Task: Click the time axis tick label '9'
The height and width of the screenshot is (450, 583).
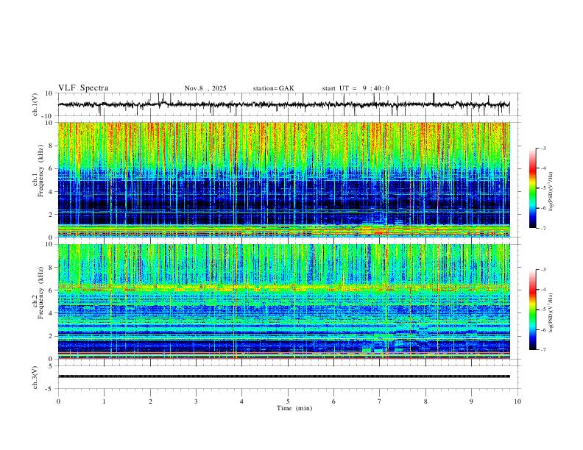Action: pyautogui.click(x=471, y=401)
